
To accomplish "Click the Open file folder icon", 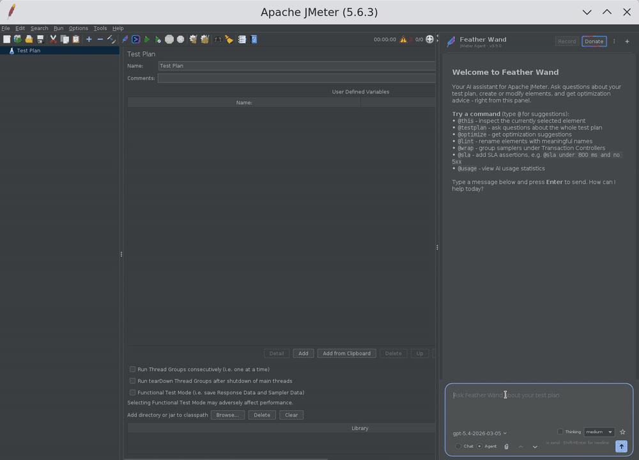I will [x=29, y=39].
